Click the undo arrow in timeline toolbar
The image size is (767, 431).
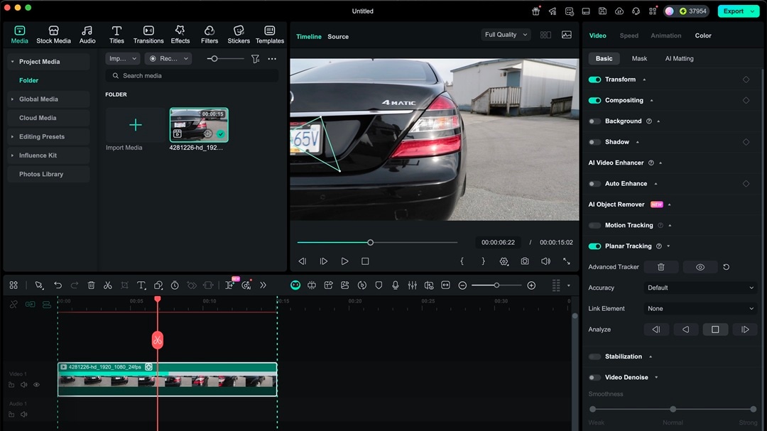[58, 285]
